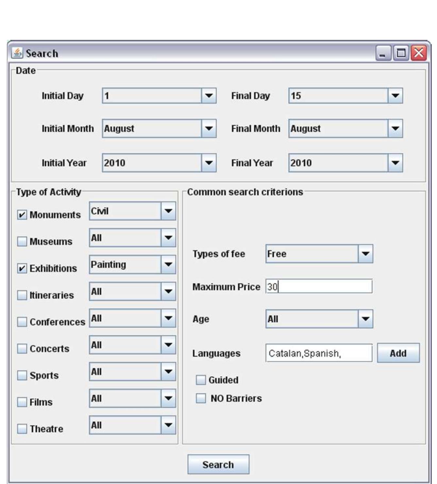Uncheck the Monuments checkbox

22,215
